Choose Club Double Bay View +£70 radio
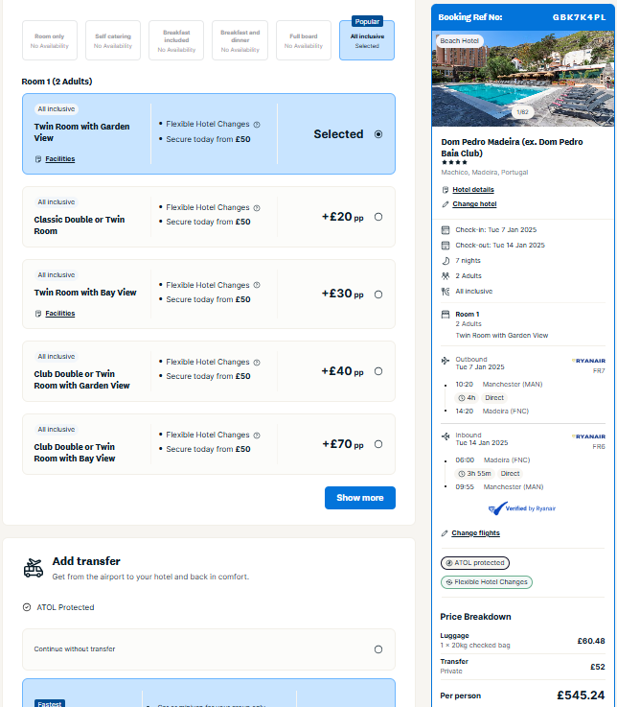The width and height of the screenshot is (617, 707). click(378, 444)
